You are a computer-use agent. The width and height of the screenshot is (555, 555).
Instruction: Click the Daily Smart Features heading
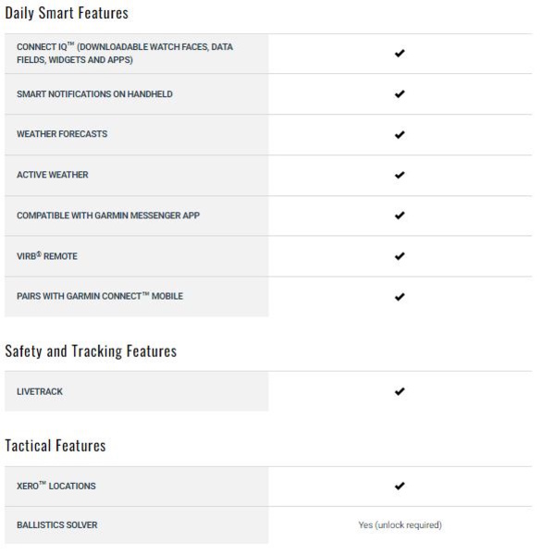pyautogui.click(x=67, y=13)
